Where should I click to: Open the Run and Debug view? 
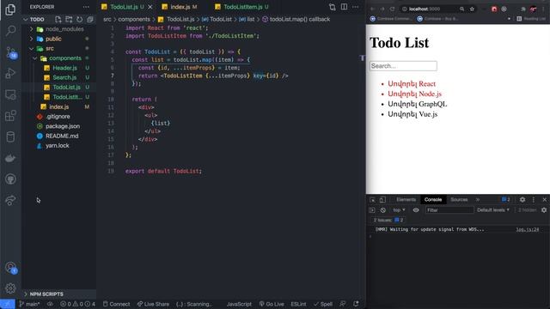coord(10,73)
